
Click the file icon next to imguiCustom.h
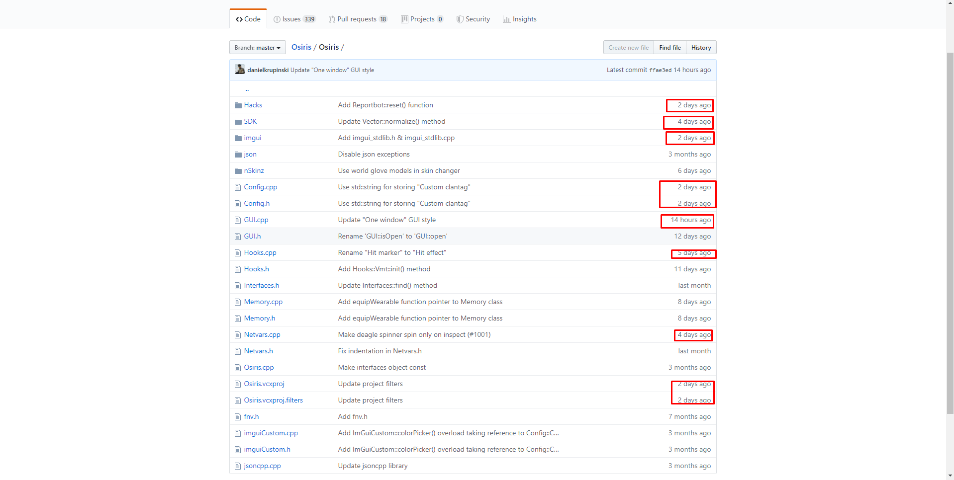pos(238,450)
